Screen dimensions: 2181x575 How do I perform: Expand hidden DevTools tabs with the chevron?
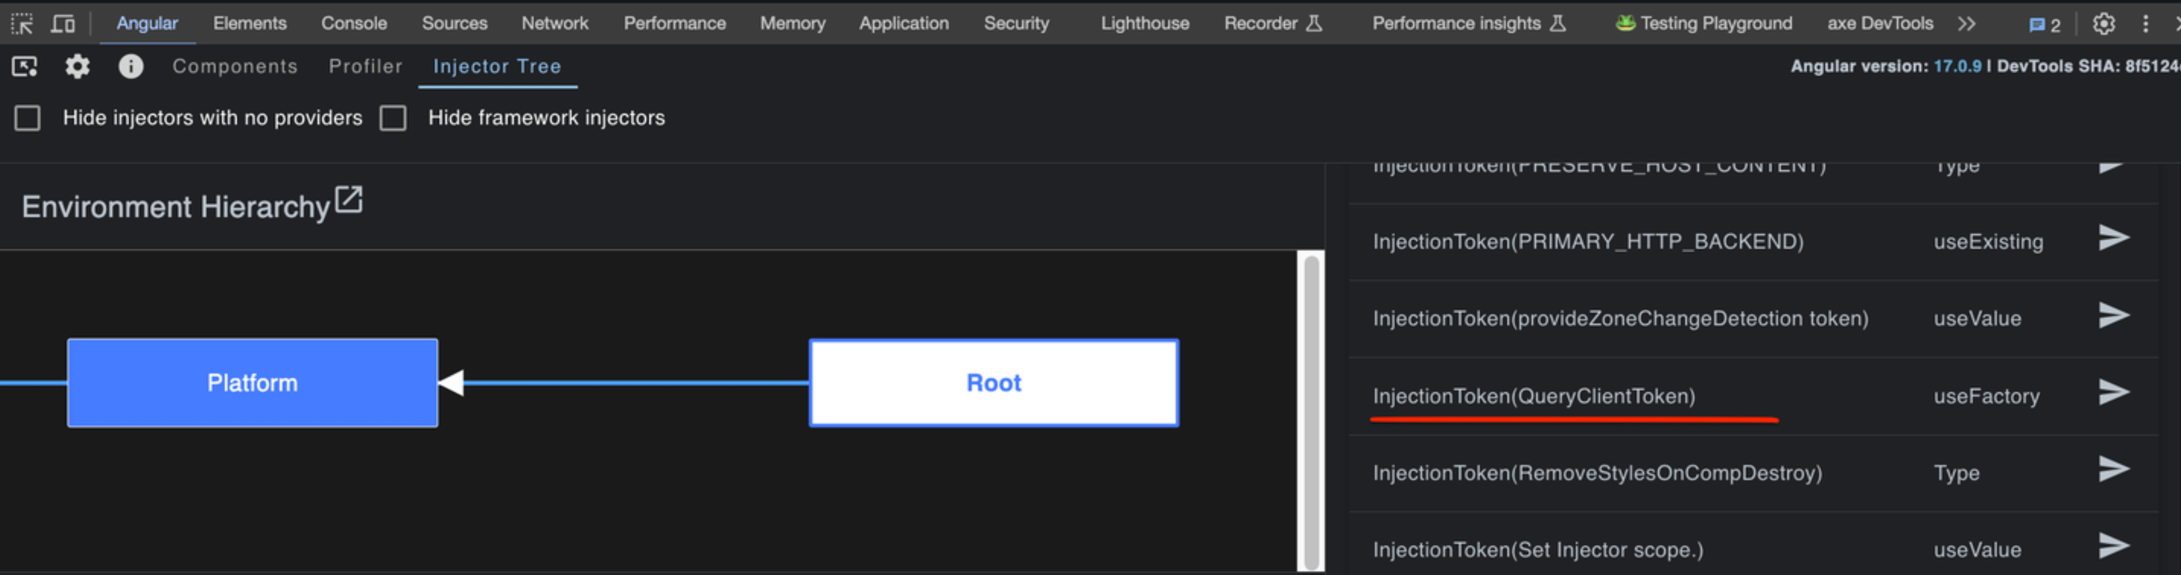(1967, 23)
